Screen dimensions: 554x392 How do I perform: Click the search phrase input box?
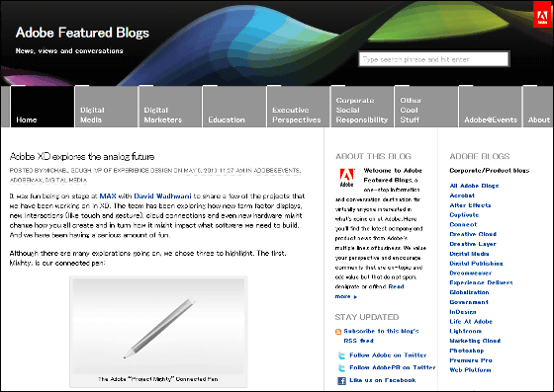click(x=434, y=59)
